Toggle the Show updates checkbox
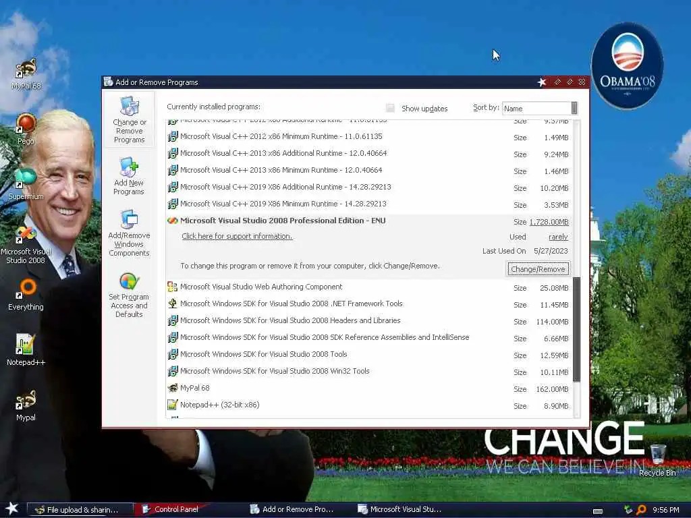 390,108
